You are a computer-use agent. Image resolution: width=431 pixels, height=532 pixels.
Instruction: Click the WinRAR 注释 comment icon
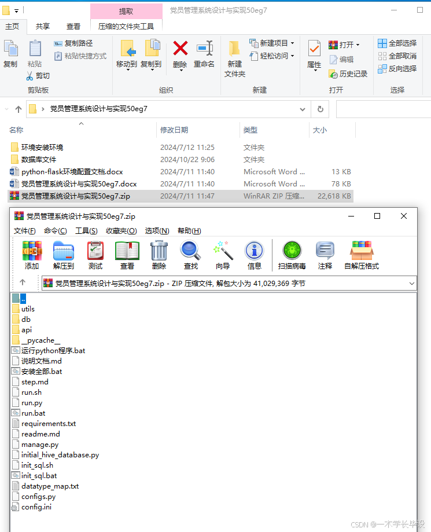(325, 251)
